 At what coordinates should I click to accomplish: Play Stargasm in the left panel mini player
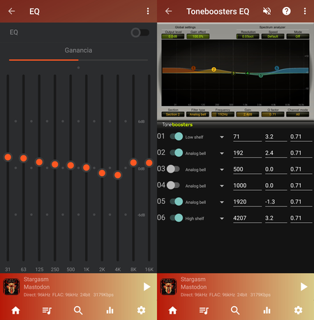point(147,286)
